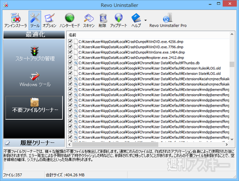This screenshot has width=239, height=181.
Task: Open the アンインストーラ (Uninstaller) toolbar icon
Action: (15, 20)
